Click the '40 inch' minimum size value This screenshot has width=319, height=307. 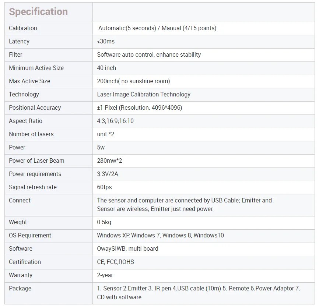coord(106,68)
